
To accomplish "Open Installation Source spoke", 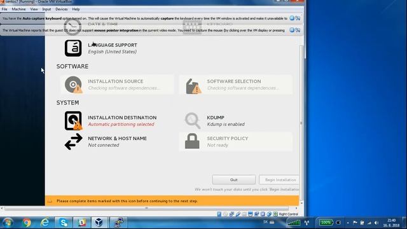I will click(x=117, y=85).
